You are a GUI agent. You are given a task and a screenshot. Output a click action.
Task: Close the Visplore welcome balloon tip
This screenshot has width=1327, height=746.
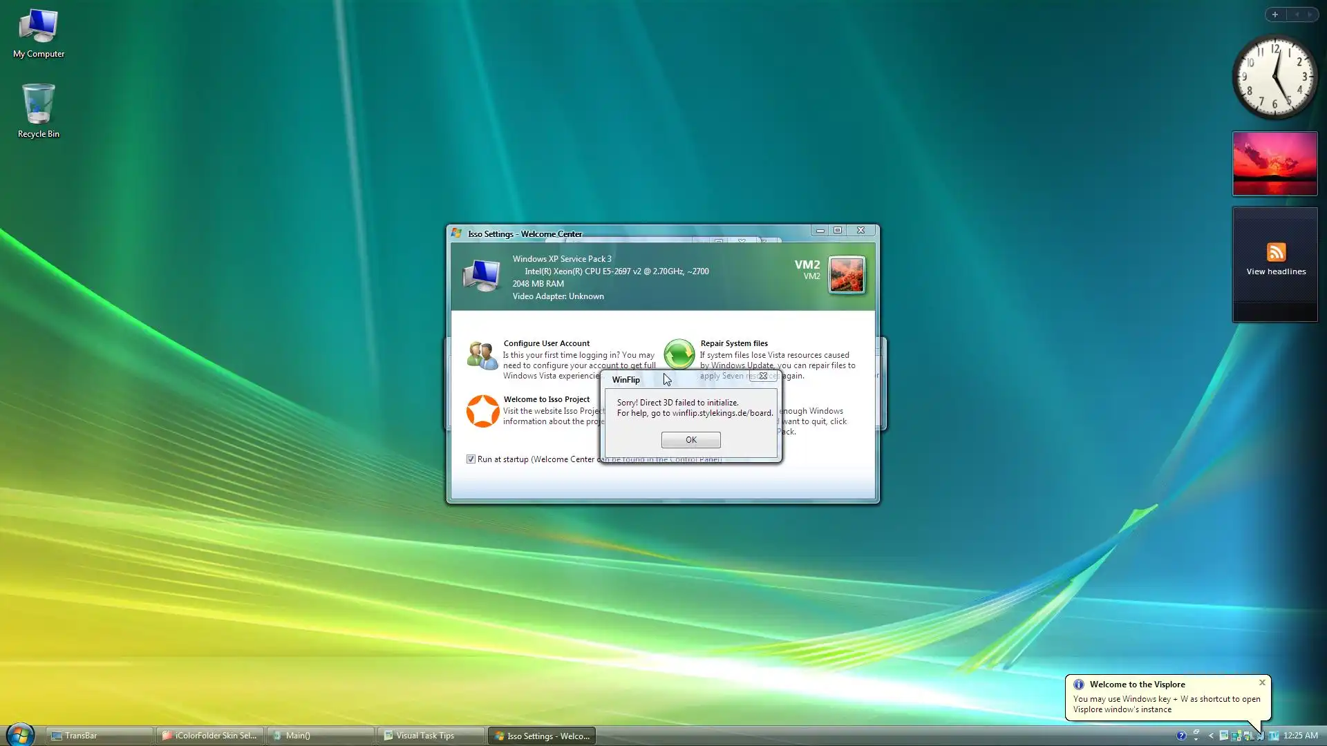tap(1262, 682)
